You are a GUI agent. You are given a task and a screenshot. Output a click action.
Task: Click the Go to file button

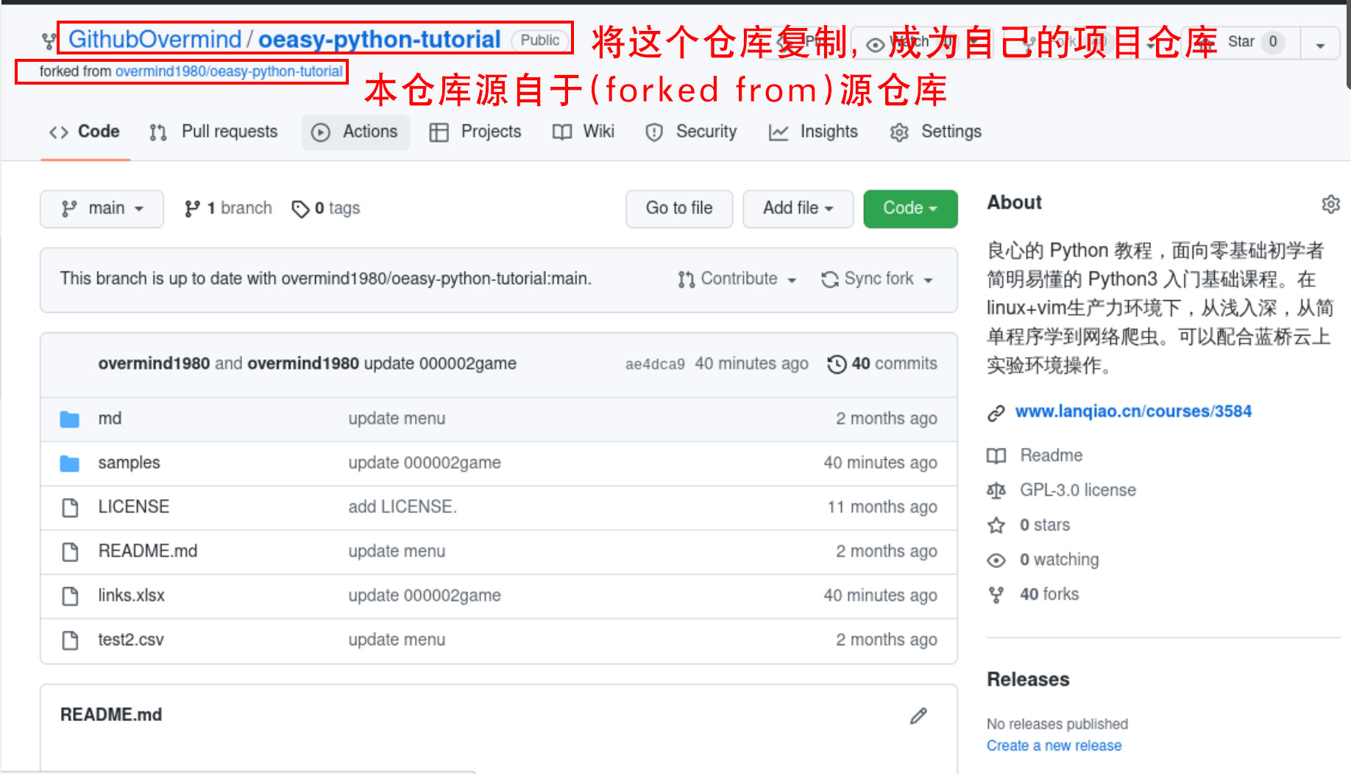coord(679,209)
